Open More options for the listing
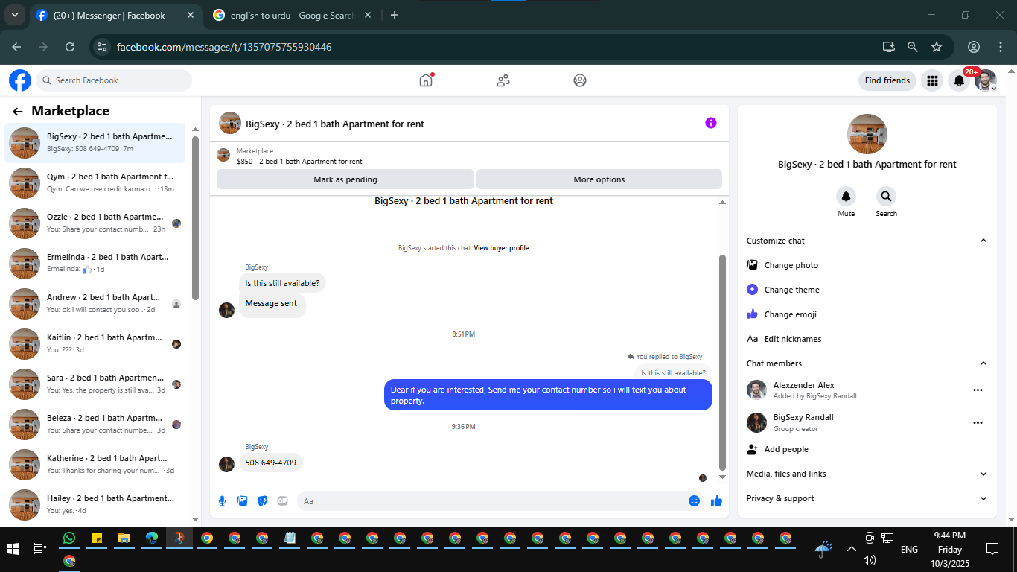Image resolution: width=1017 pixels, height=572 pixels. 599,179
